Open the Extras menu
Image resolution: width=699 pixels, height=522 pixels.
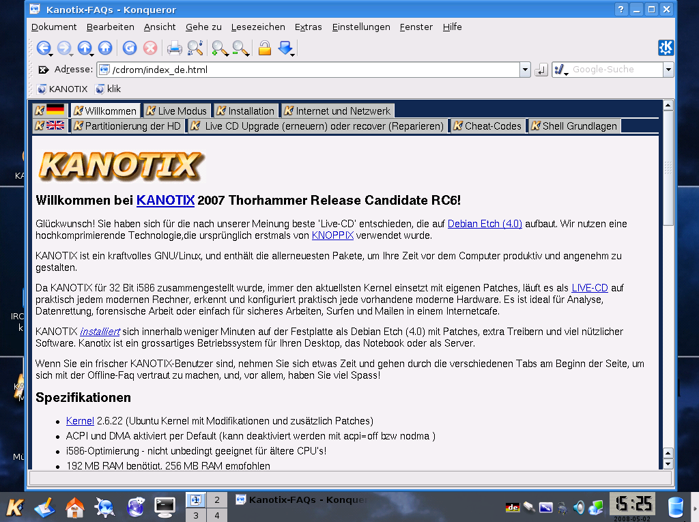[x=308, y=27]
